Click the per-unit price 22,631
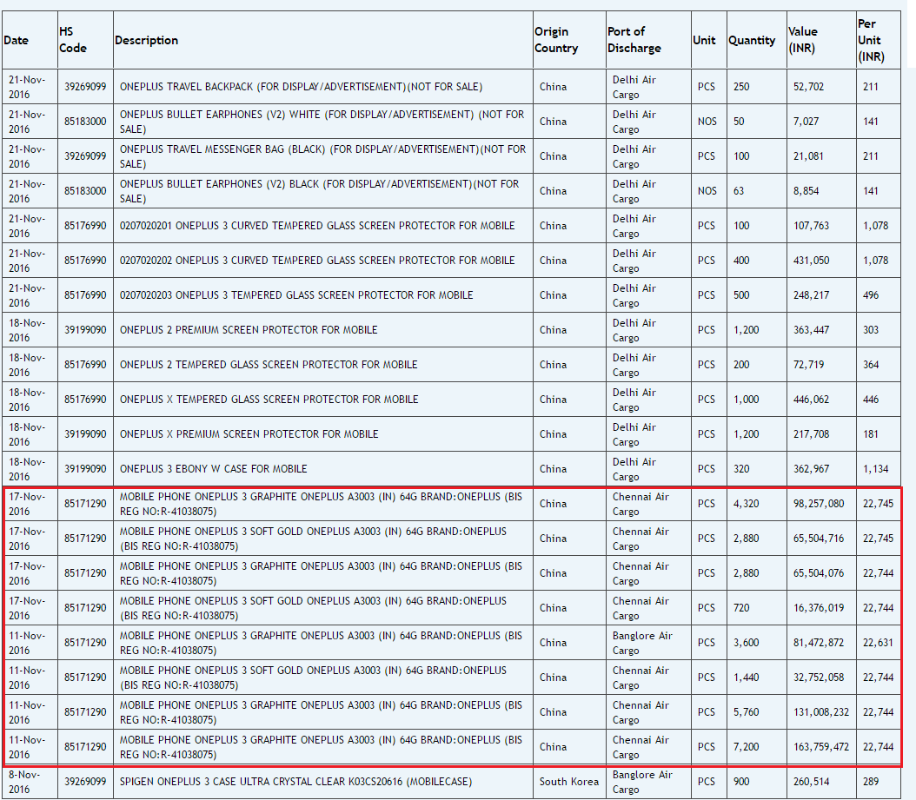The height and width of the screenshot is (800, 916). 878,643
